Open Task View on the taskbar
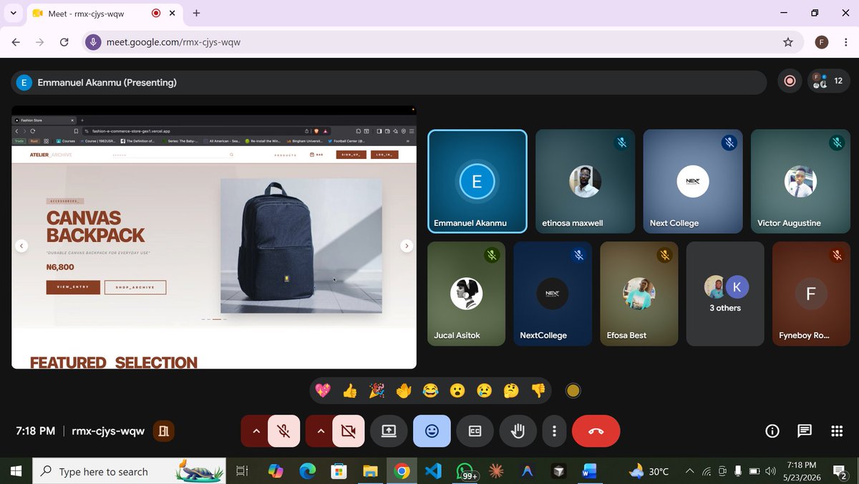 point(243,471)
